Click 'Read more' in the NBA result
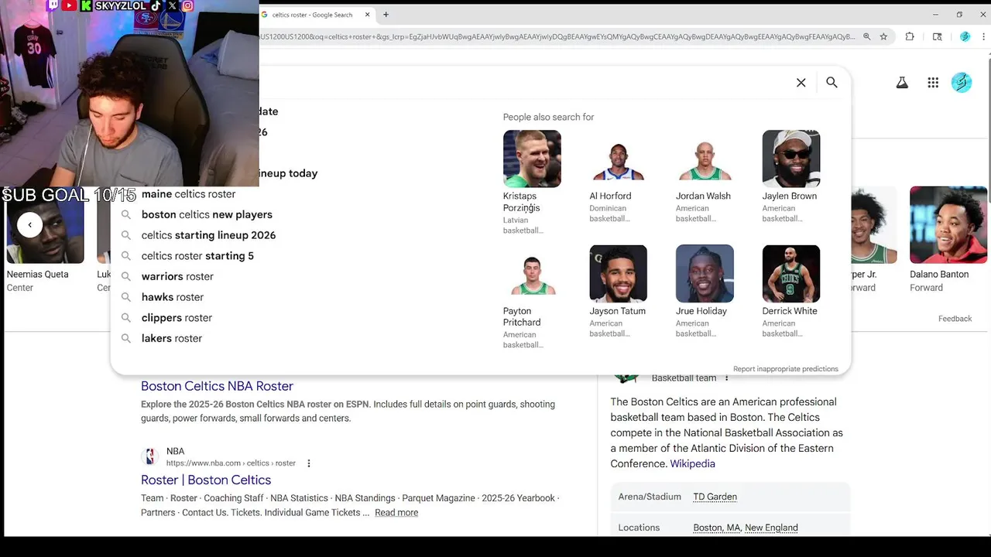This screenshot has height=557, width=991. tap(396, 512)
